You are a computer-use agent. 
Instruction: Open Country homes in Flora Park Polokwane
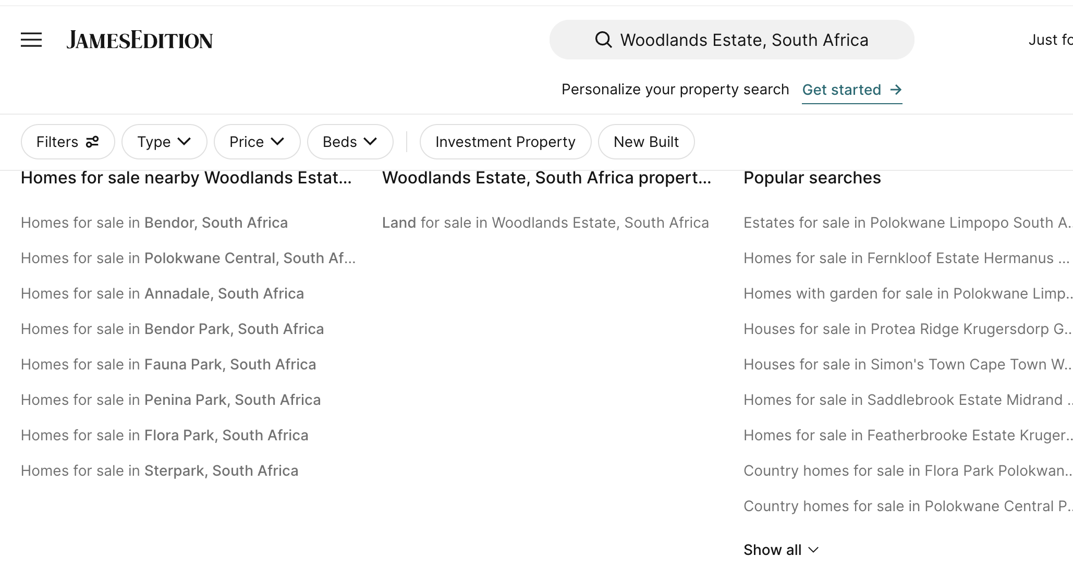pyautogui.click(x=908, y=471)
